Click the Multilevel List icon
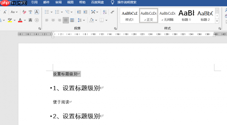Image resolution: width=227 pixels, height=125 pixels. [67, 12]
